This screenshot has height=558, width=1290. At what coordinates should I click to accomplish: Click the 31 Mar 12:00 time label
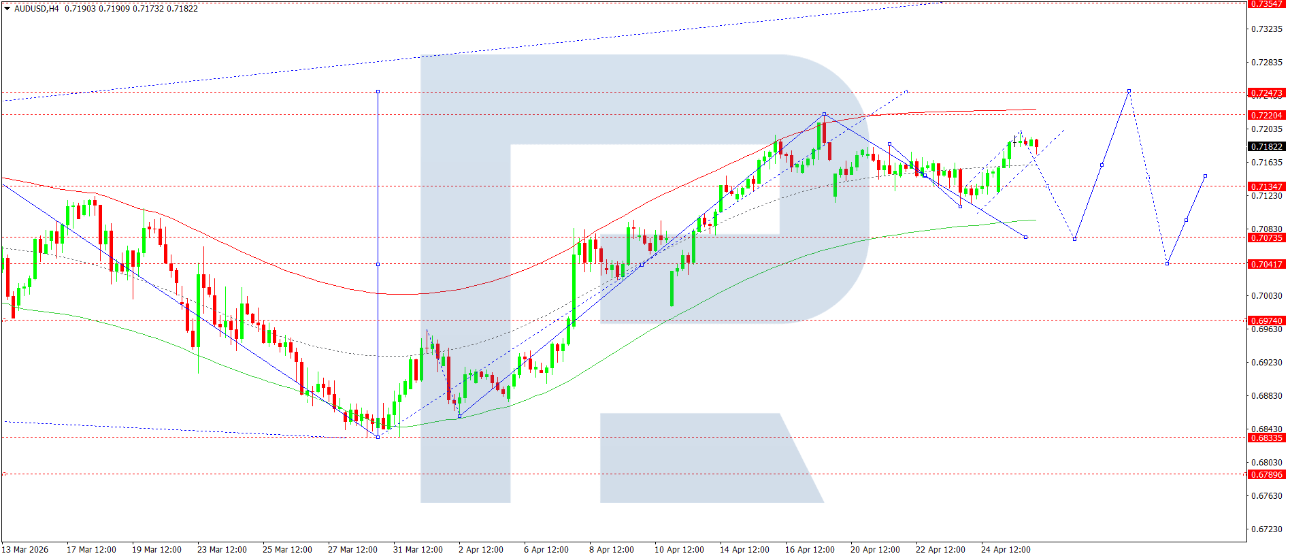(418, 549)
